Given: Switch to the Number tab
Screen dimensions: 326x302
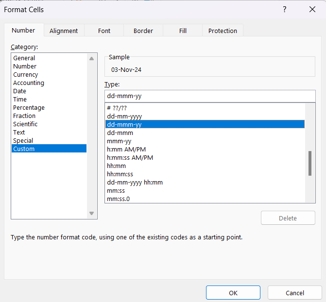Looking at the screenshot, I should coord(23,30).
